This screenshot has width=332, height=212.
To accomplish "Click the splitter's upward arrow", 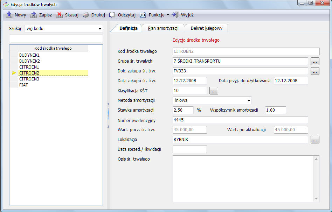I will point(109,127).
